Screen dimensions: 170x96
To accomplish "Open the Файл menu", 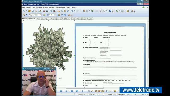I will (23, 7).
